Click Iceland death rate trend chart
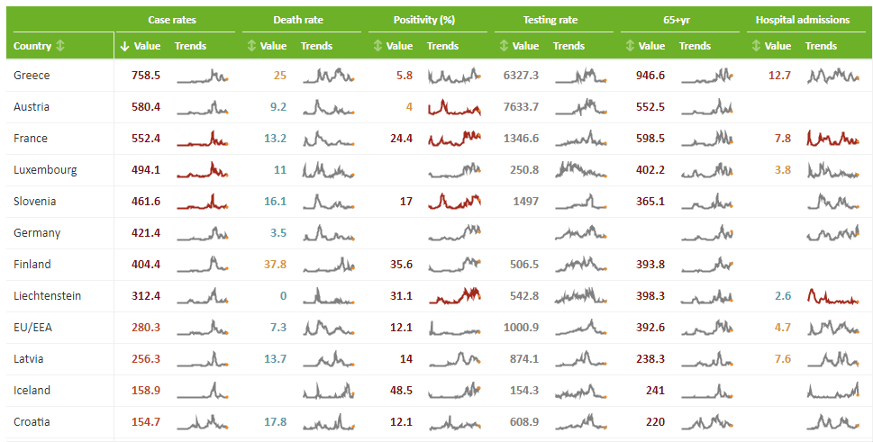873x442 pixels. (x=329, y=391)
